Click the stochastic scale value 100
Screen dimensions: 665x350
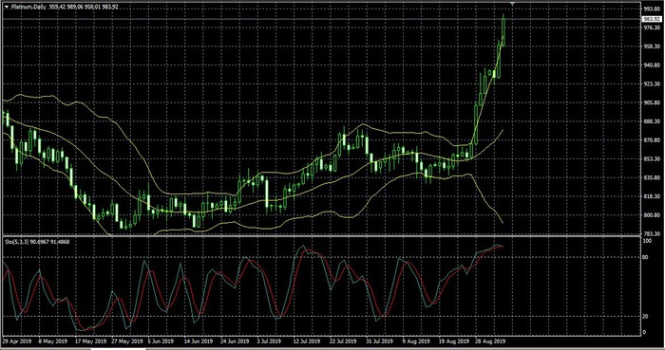[648, 241]
